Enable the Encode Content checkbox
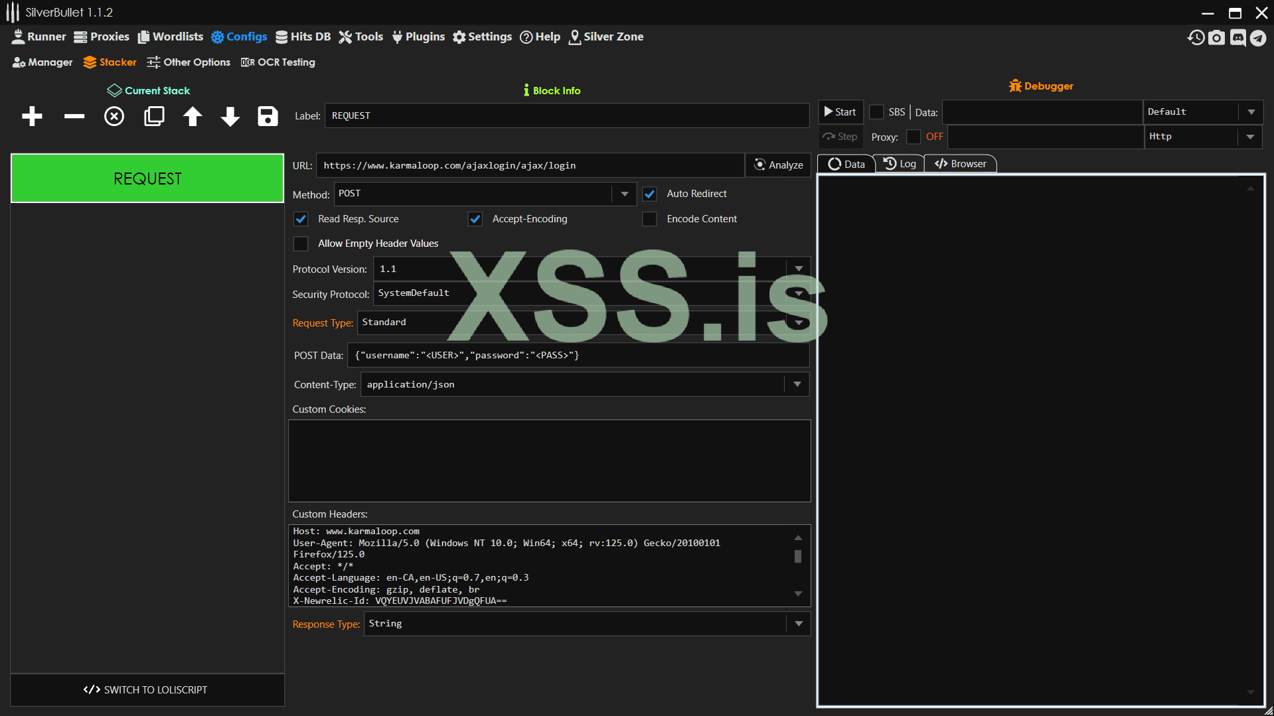Screen dimensions: 1274x716 coord(650,219)
